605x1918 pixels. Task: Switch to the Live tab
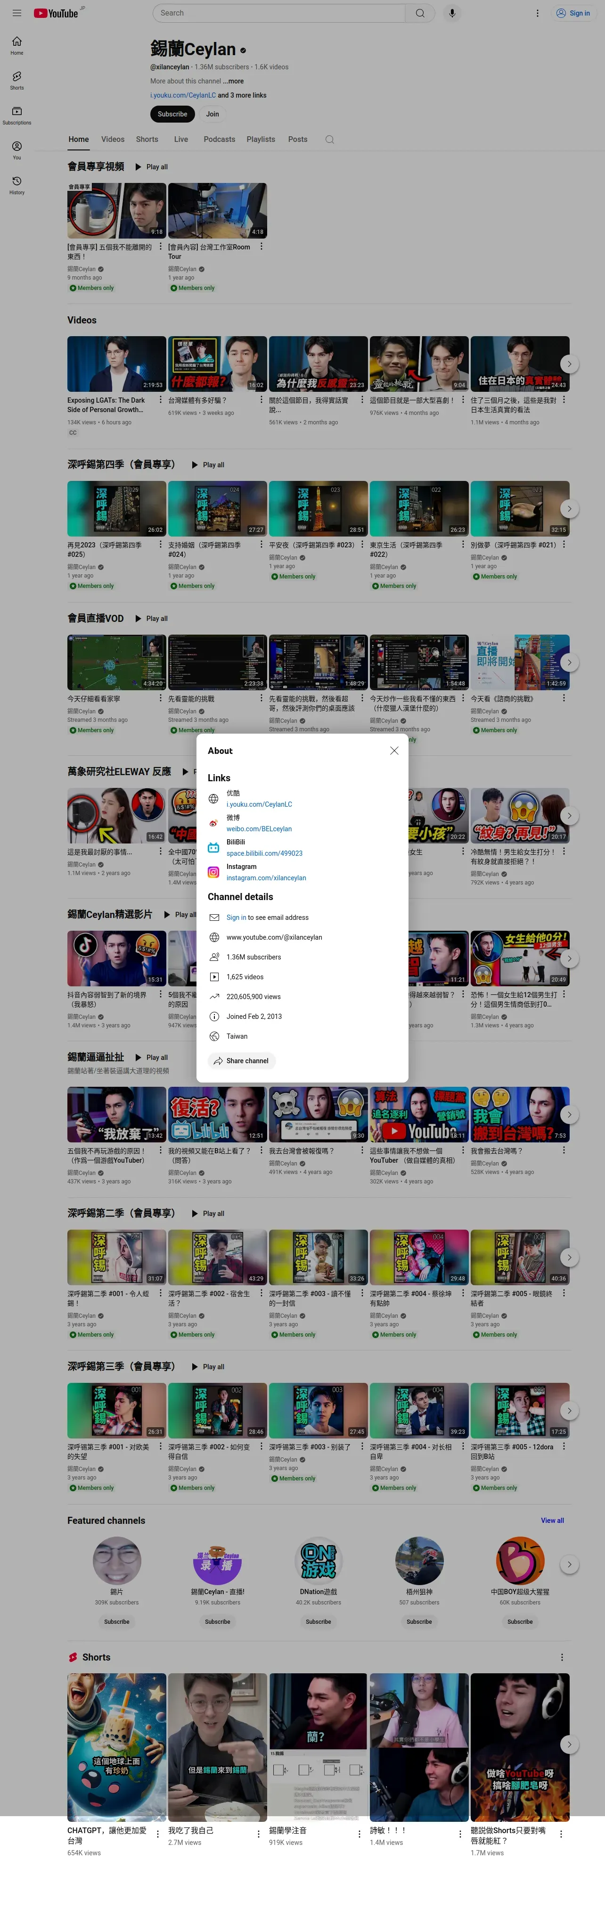click(x=181, y=139)
